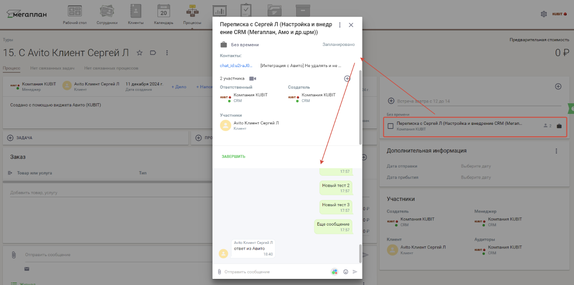Click the ответ из Авито message

253,249
